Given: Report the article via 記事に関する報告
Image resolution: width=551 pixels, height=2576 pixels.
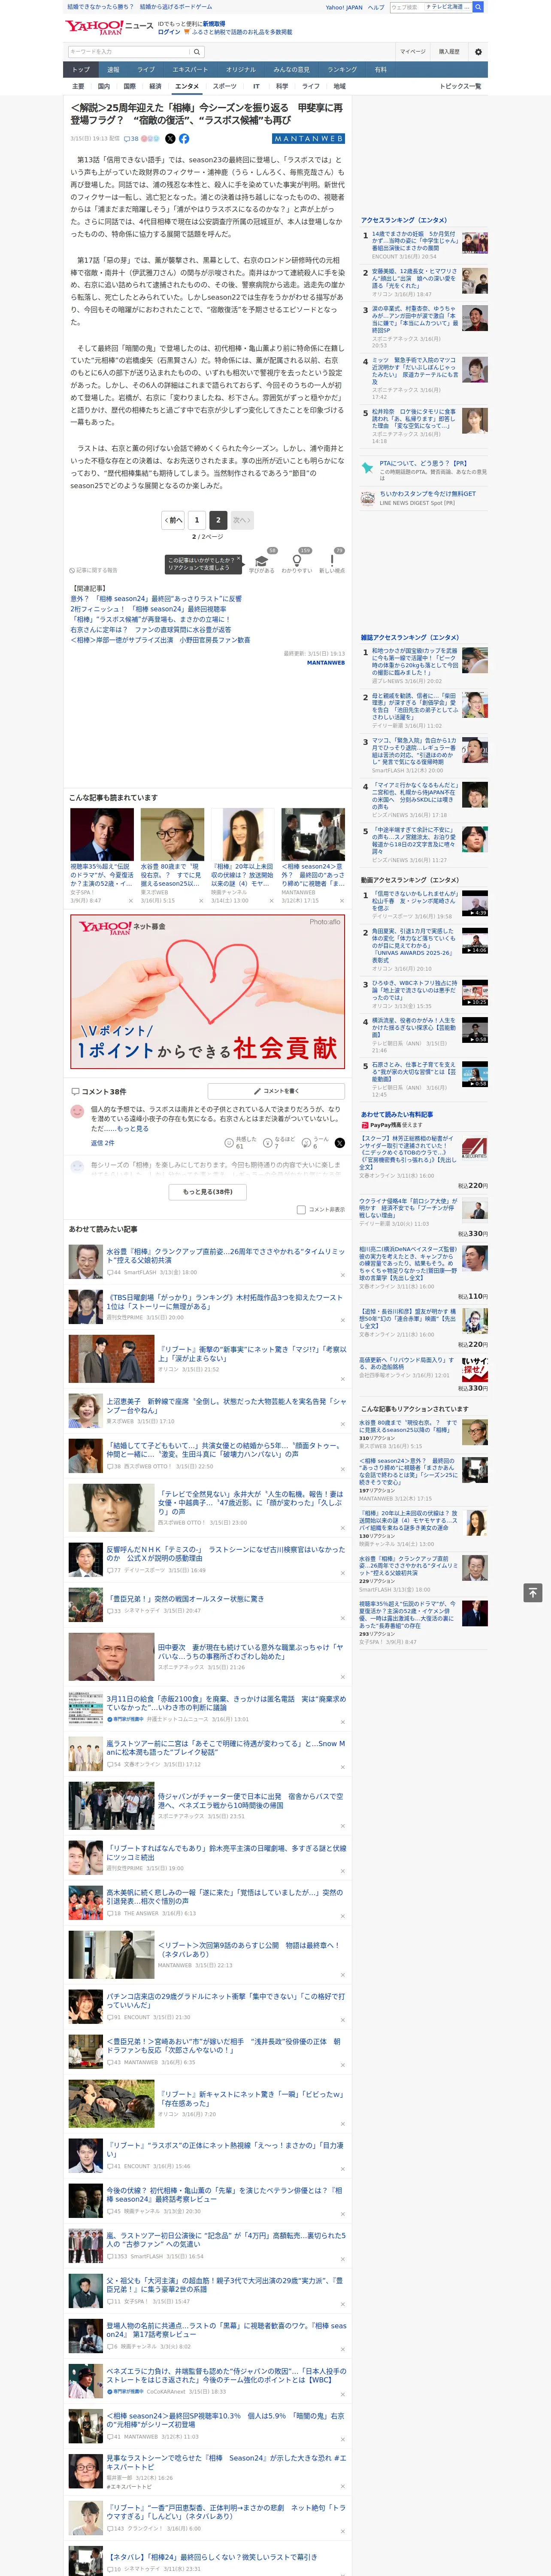Looking at the screenshot, I should pos(94,570).
